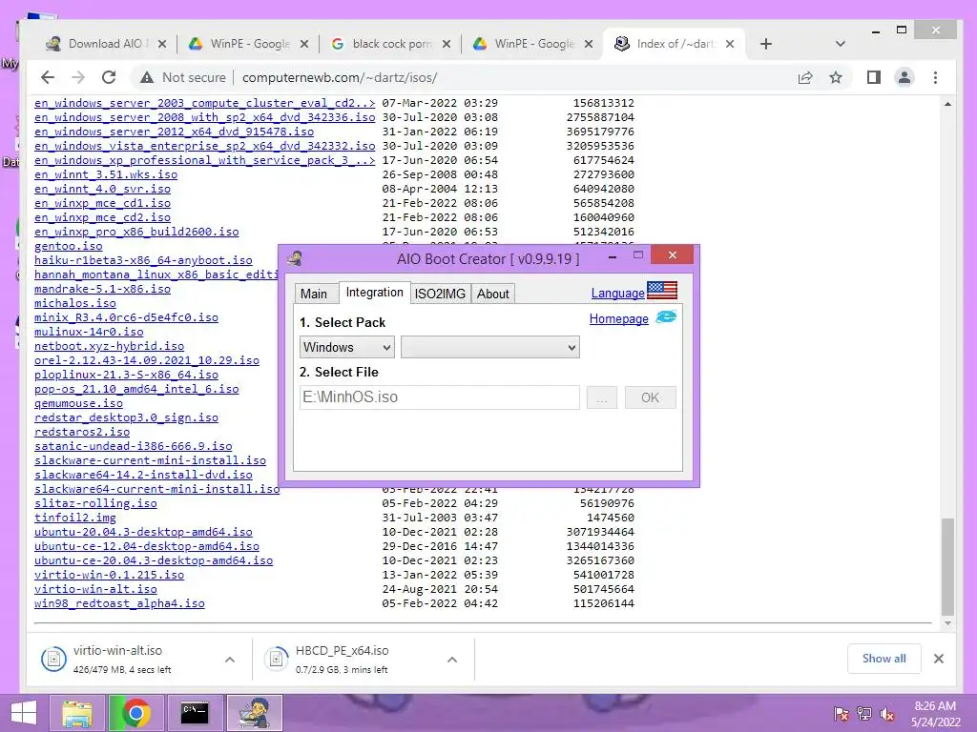Open HBCD_PE_x64.iso download options chevron
This screenshot has height=732, width=977.
(452, 660)
